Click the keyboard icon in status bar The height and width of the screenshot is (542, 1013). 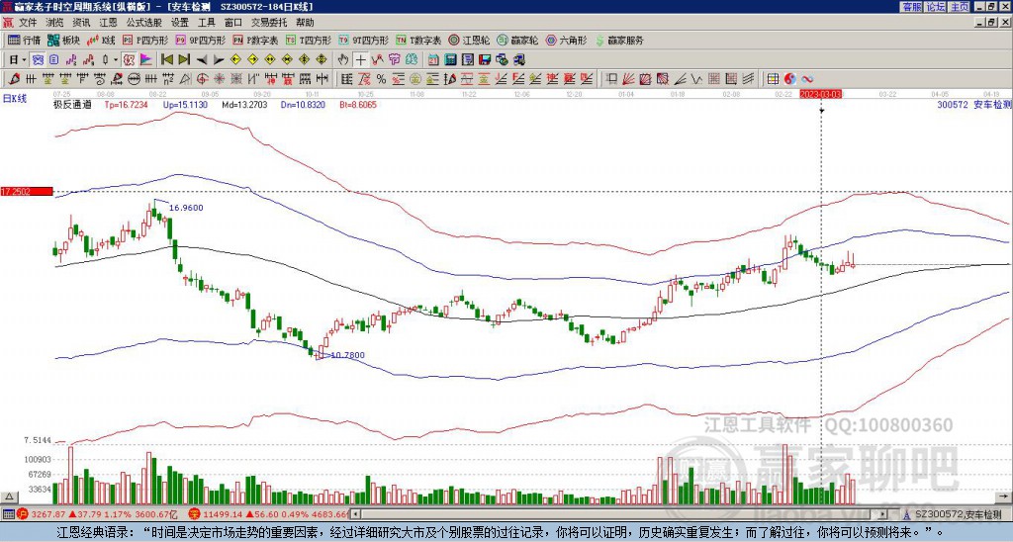pyautogui.click(x=8, y=514)
